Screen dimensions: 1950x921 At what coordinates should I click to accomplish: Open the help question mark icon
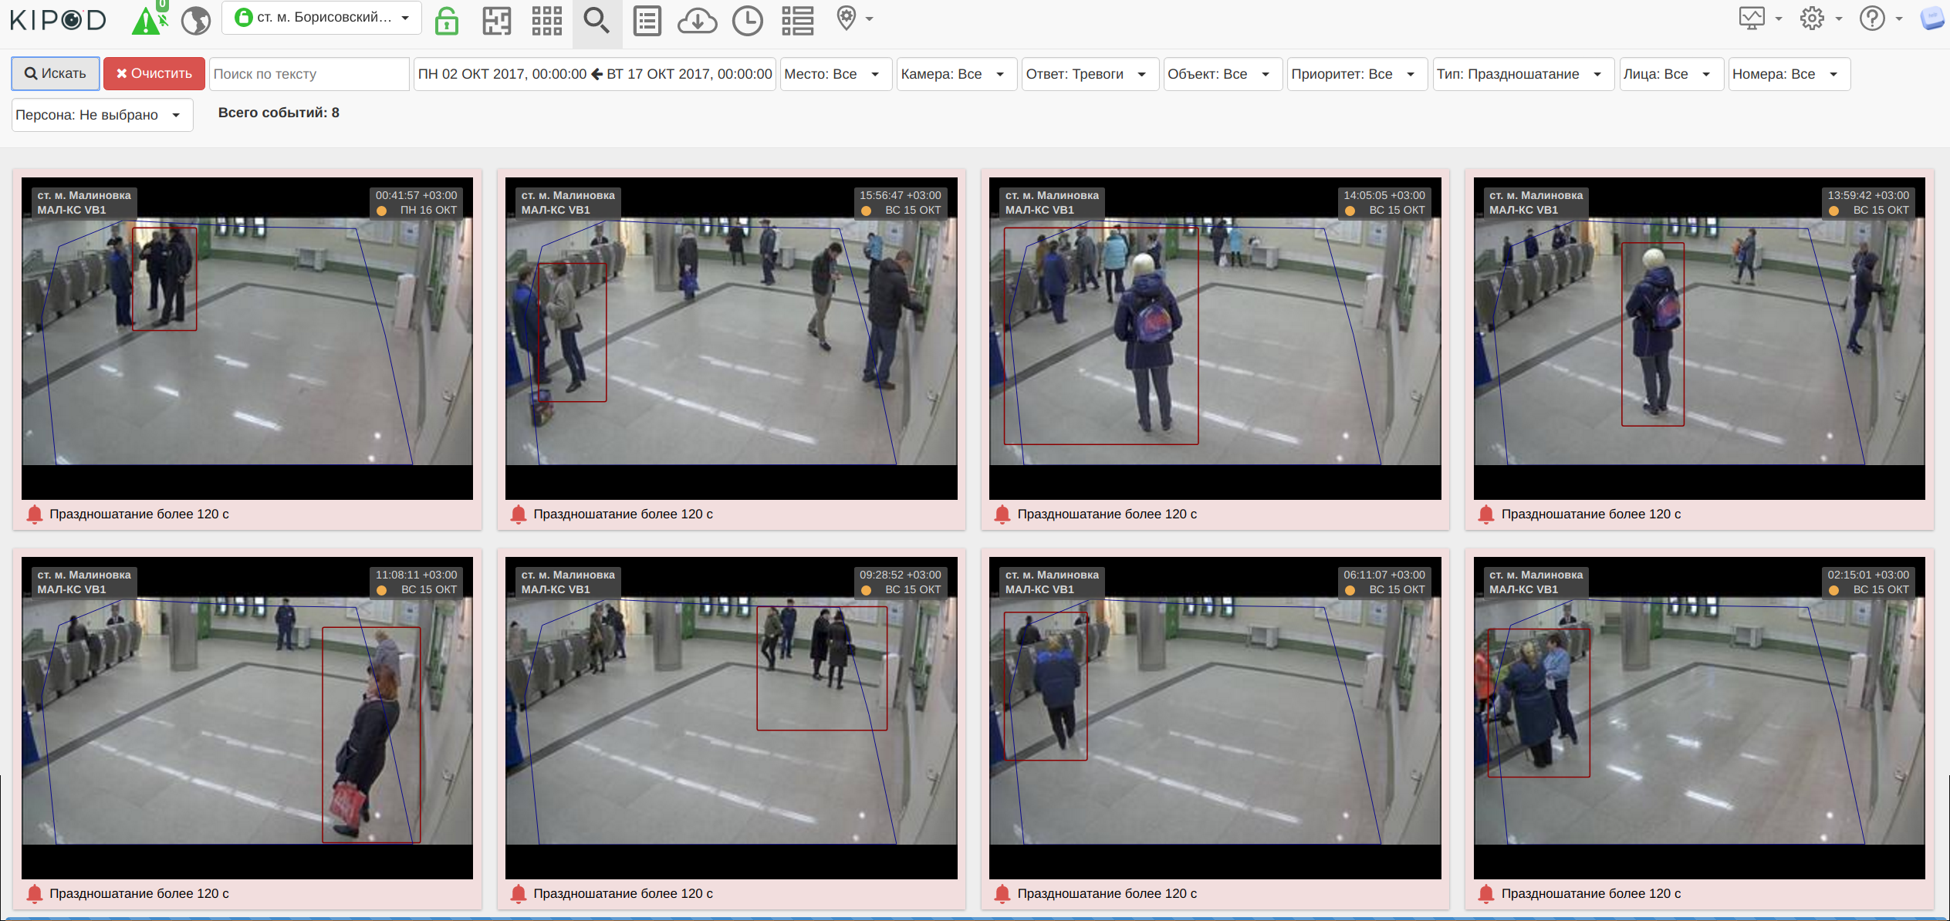(x=1872, y=19)
